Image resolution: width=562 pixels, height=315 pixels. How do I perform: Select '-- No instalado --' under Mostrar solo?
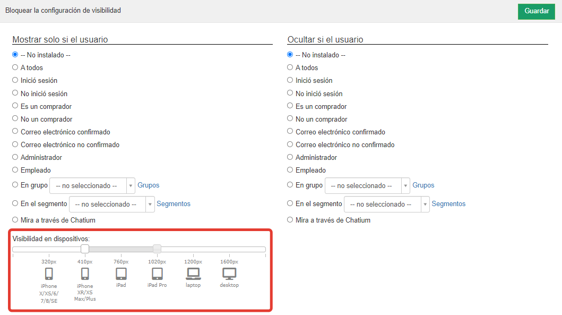(15, 55)
